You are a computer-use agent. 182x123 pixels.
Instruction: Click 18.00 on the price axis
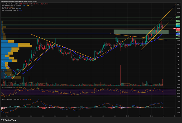pos(178,13)
